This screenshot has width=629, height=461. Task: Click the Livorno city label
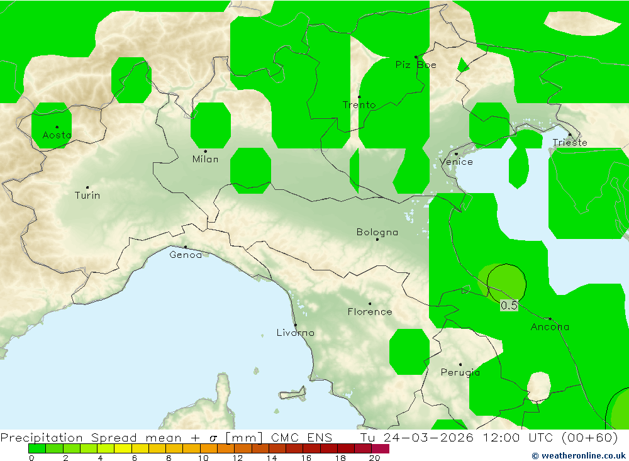click(295, 333)
